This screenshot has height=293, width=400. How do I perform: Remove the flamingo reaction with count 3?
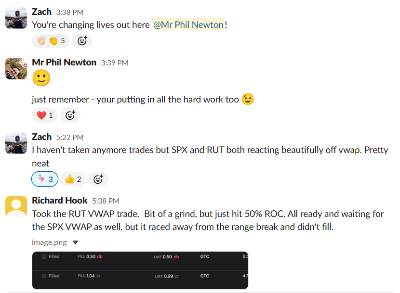tap(45, 179)
